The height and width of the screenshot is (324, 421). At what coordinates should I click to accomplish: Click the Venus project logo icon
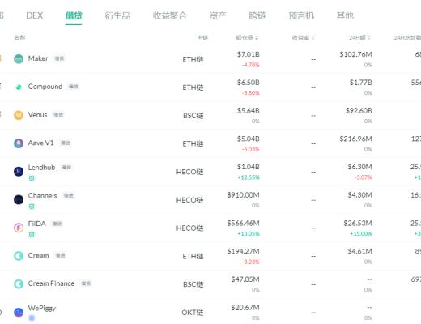[19, 115]
